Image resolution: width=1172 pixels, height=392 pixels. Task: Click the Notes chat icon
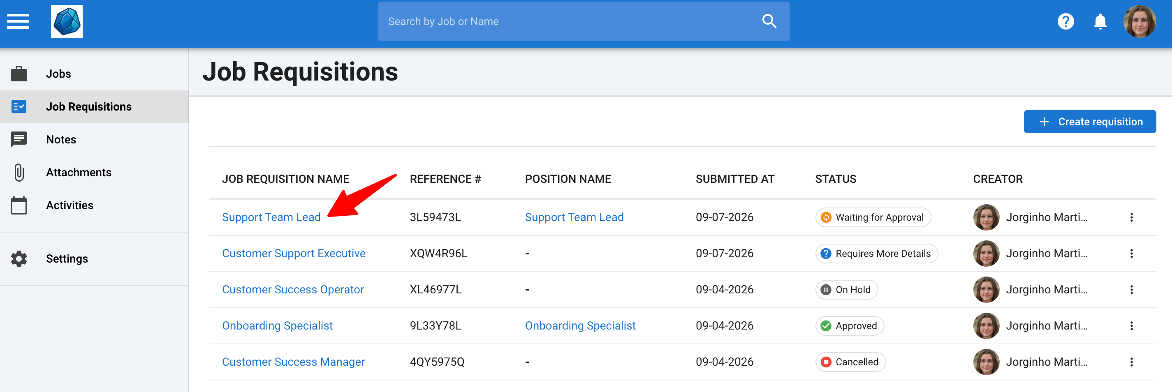(19, 140)
